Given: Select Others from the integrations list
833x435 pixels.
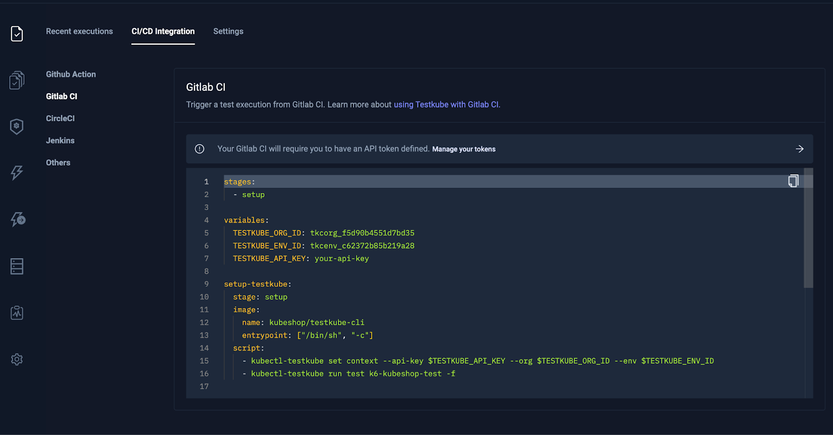Looking at the screenshot, I should (58, 163).
